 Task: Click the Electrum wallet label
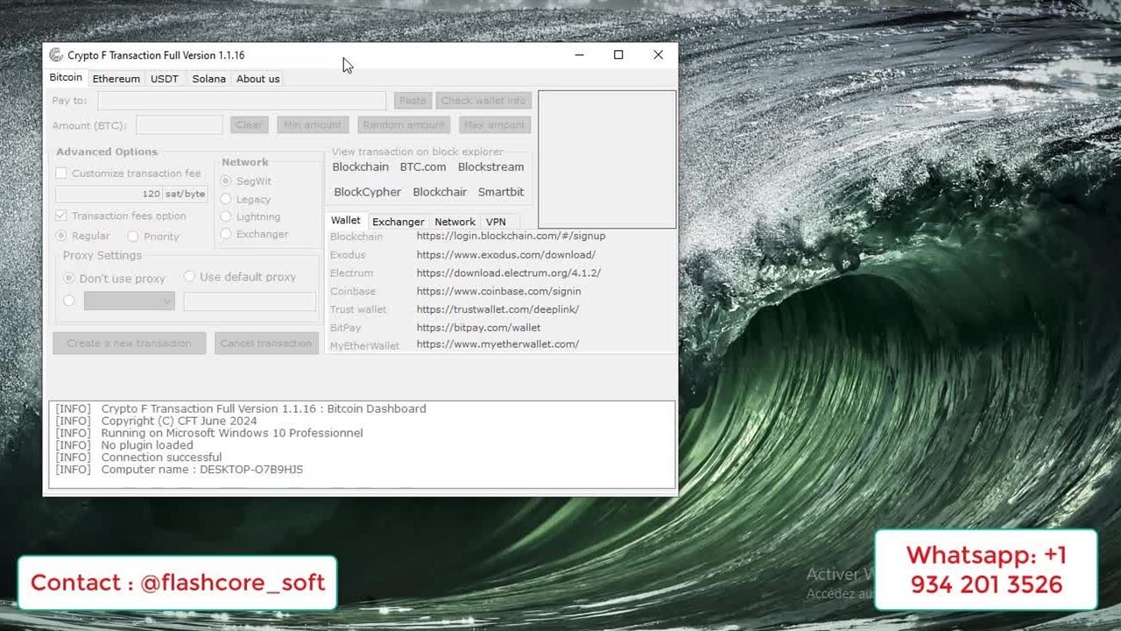(352, 273)
